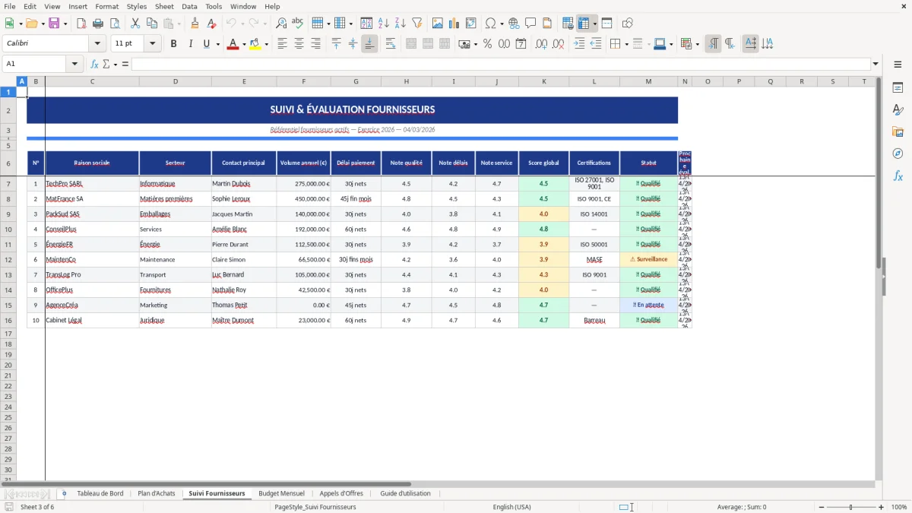The width and height of the screenshot is (912, 513).
Task: Apply yellow Background Color swatch button
Action: pos(255,44)
